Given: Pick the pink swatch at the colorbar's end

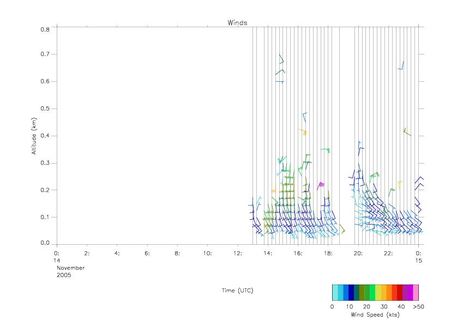Looking at the screenshot, I should pos(416,293).
